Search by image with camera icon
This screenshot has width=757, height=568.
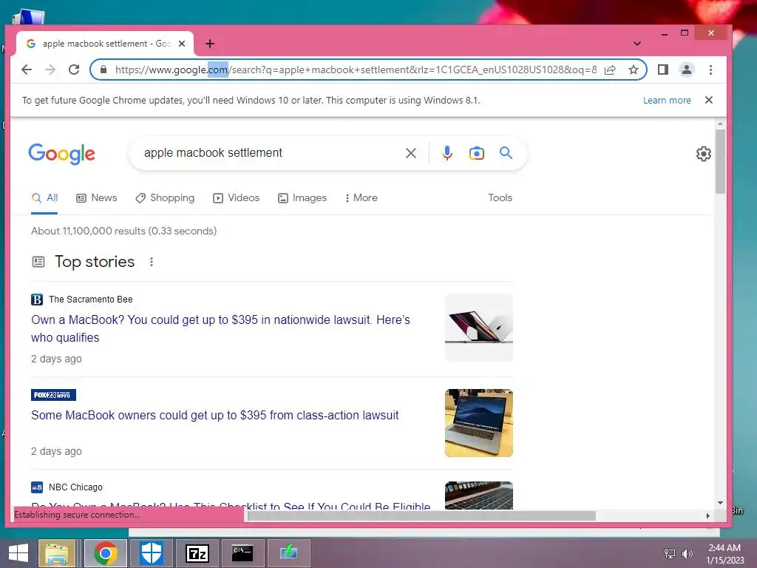477,153
